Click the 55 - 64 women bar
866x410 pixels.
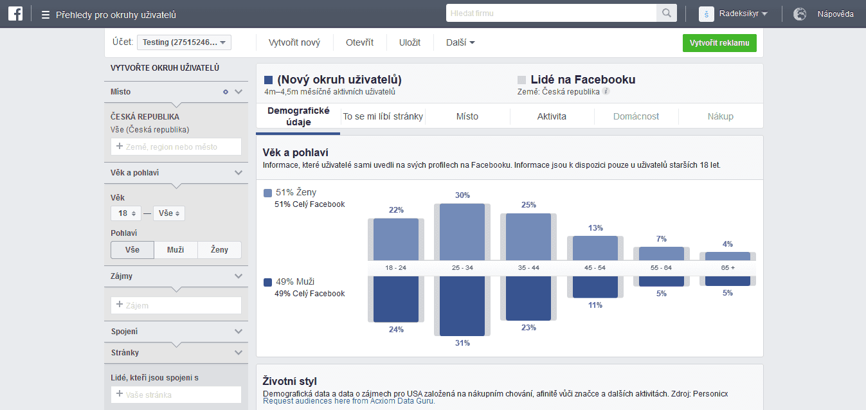(x=662, y=254)
